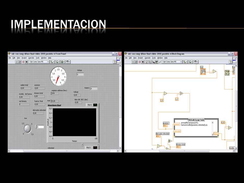Click Step Over in the Block Diagram toolbar
The image size is (244, 183).
point(157,62)
